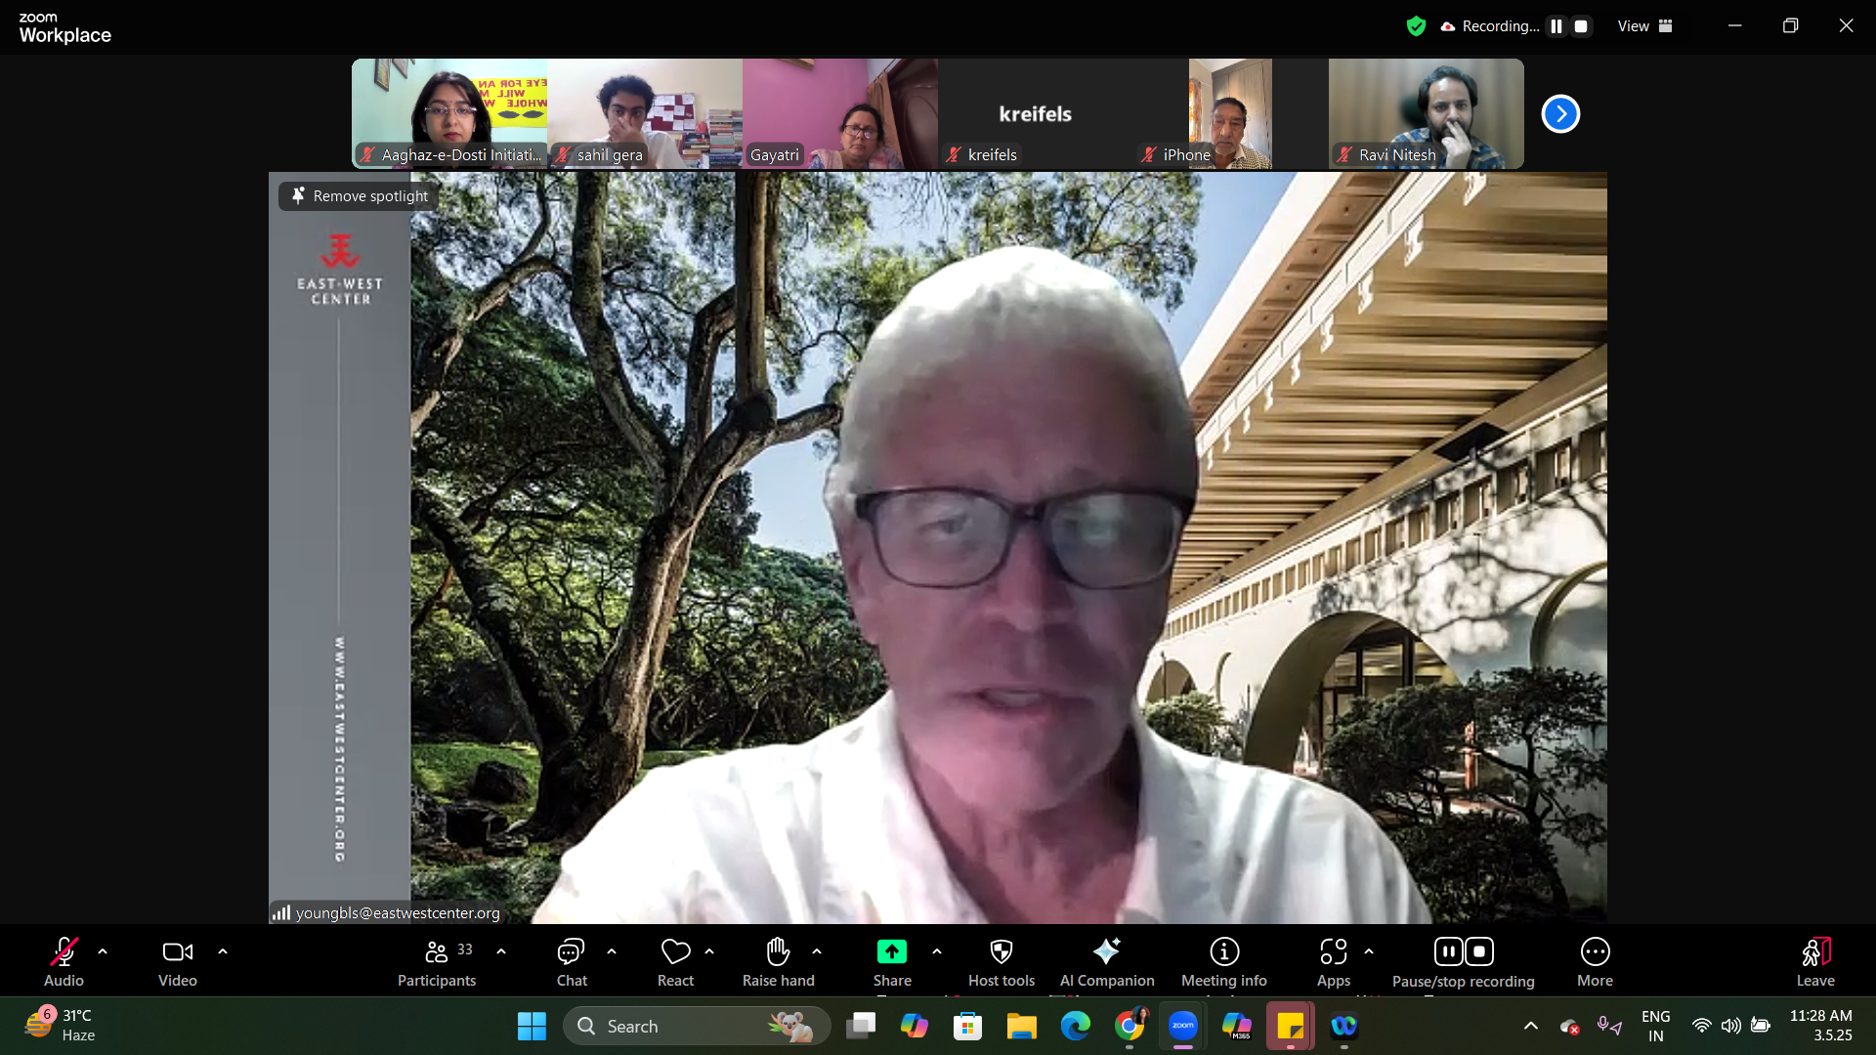Screen dimensions: 1876x1055
Task: Open the Apps icon in toolbar
Action: pos(1333,952)
